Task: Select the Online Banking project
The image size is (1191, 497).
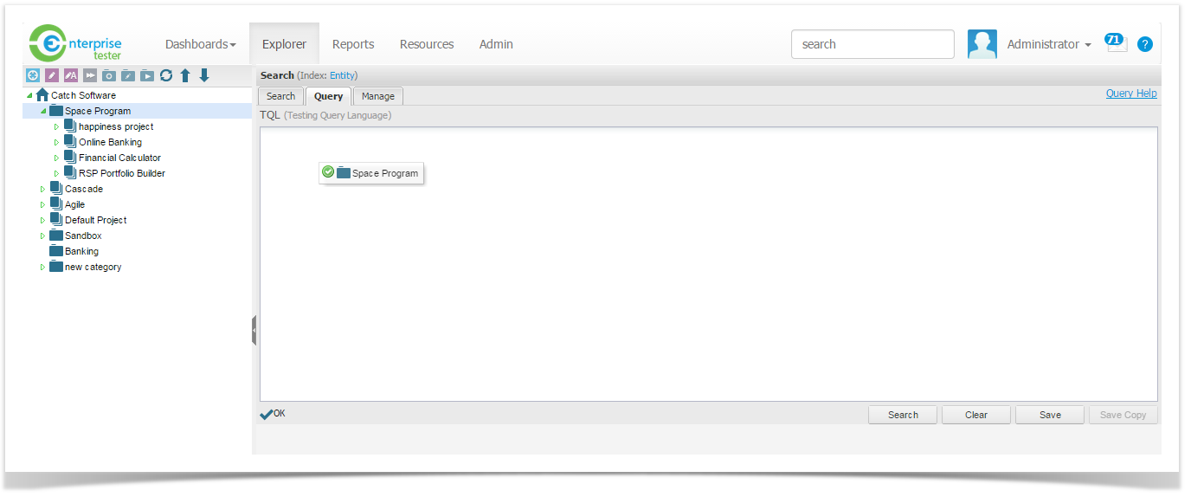Action: pos(110,142)
